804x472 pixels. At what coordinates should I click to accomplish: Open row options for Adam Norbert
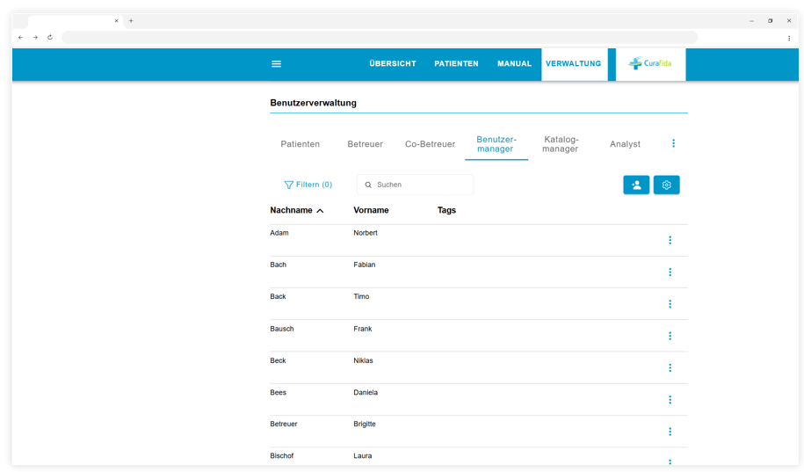[670, 240]
